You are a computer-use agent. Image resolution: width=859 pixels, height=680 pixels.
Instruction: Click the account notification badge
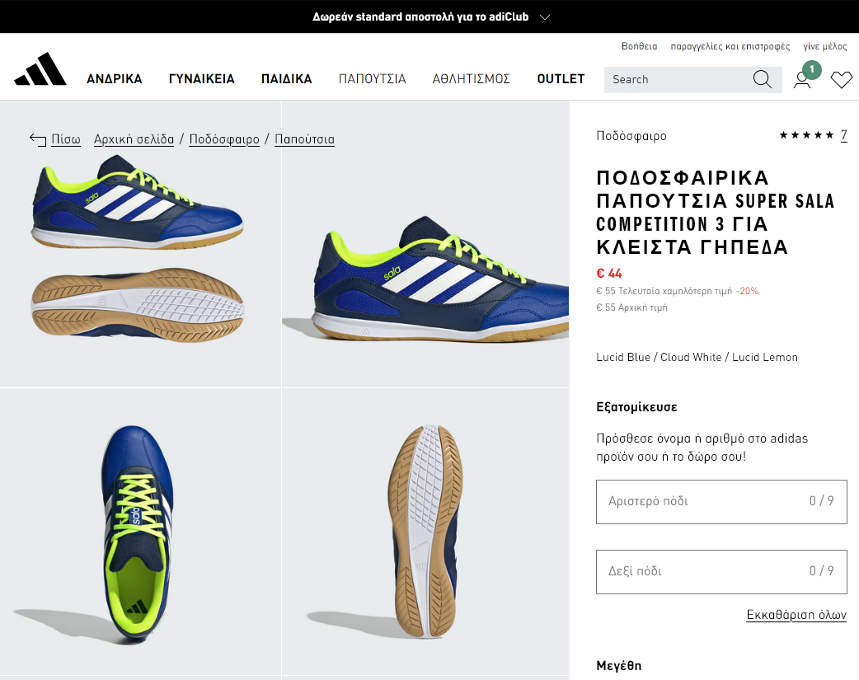(x=812, y=69)
